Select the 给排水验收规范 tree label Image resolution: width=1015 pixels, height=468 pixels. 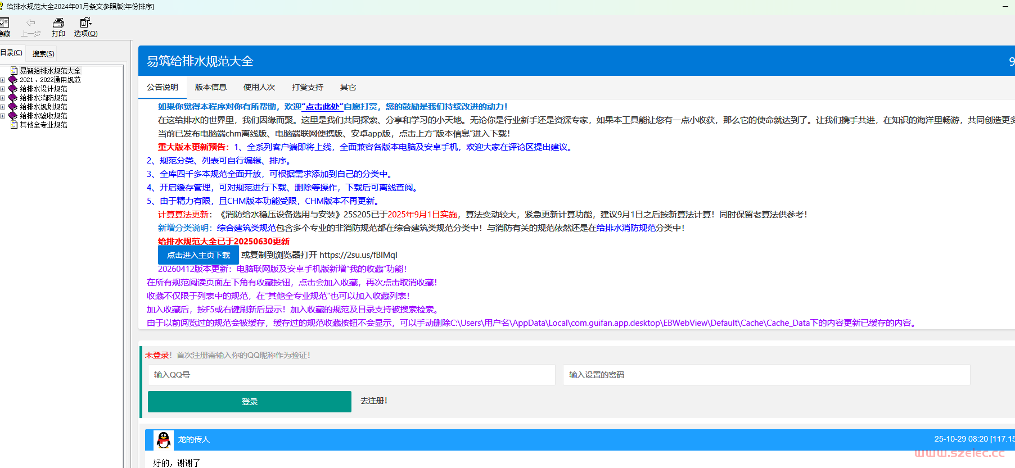(44, 116)
